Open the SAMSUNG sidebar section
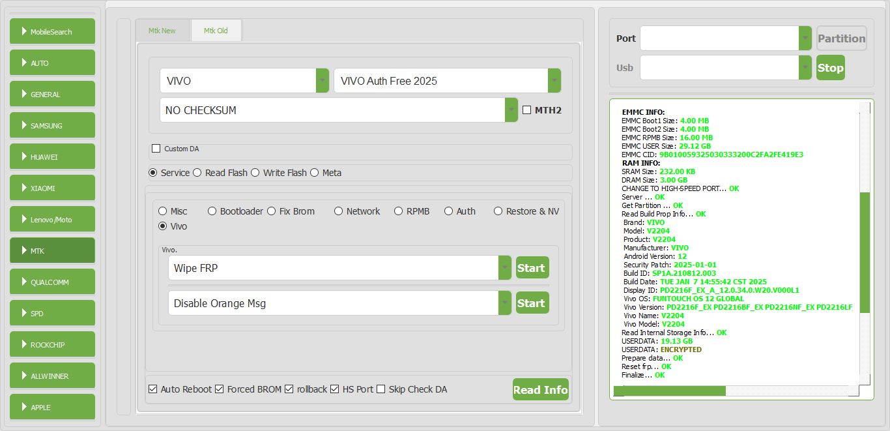The height and width of the screenshot is (431, 890). [x=52, y=125]
